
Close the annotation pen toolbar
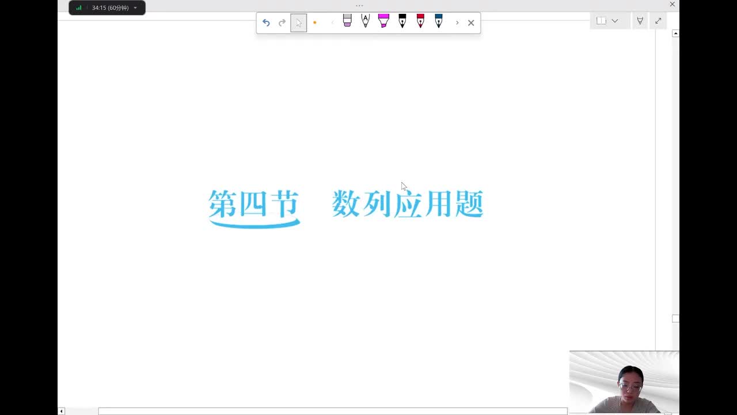(x=471, y=22)
